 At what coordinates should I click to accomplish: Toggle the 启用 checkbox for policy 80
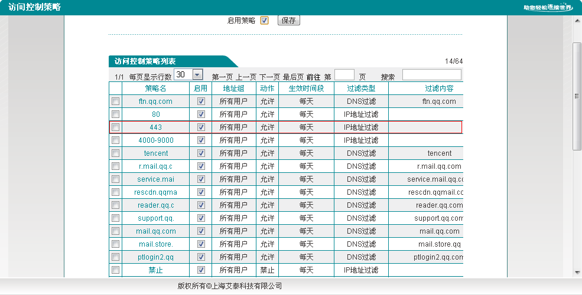(201, 114)
